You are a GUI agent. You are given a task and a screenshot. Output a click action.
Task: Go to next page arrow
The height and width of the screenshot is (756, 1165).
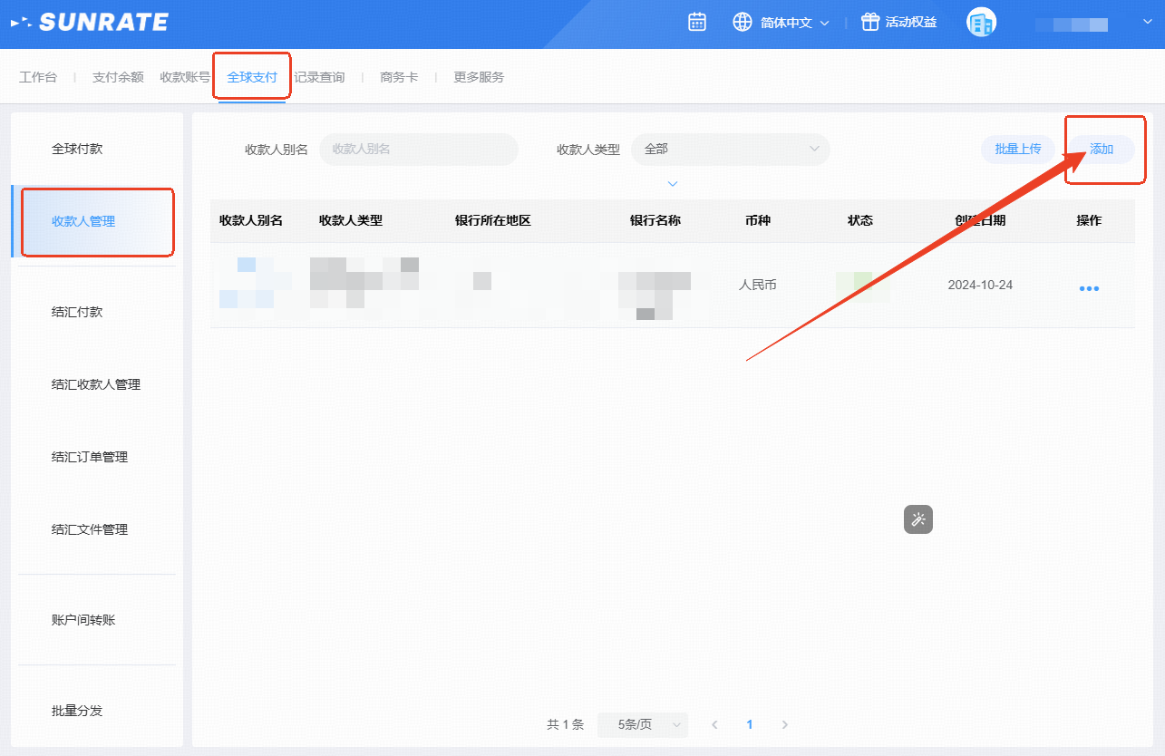pos(785,725)
